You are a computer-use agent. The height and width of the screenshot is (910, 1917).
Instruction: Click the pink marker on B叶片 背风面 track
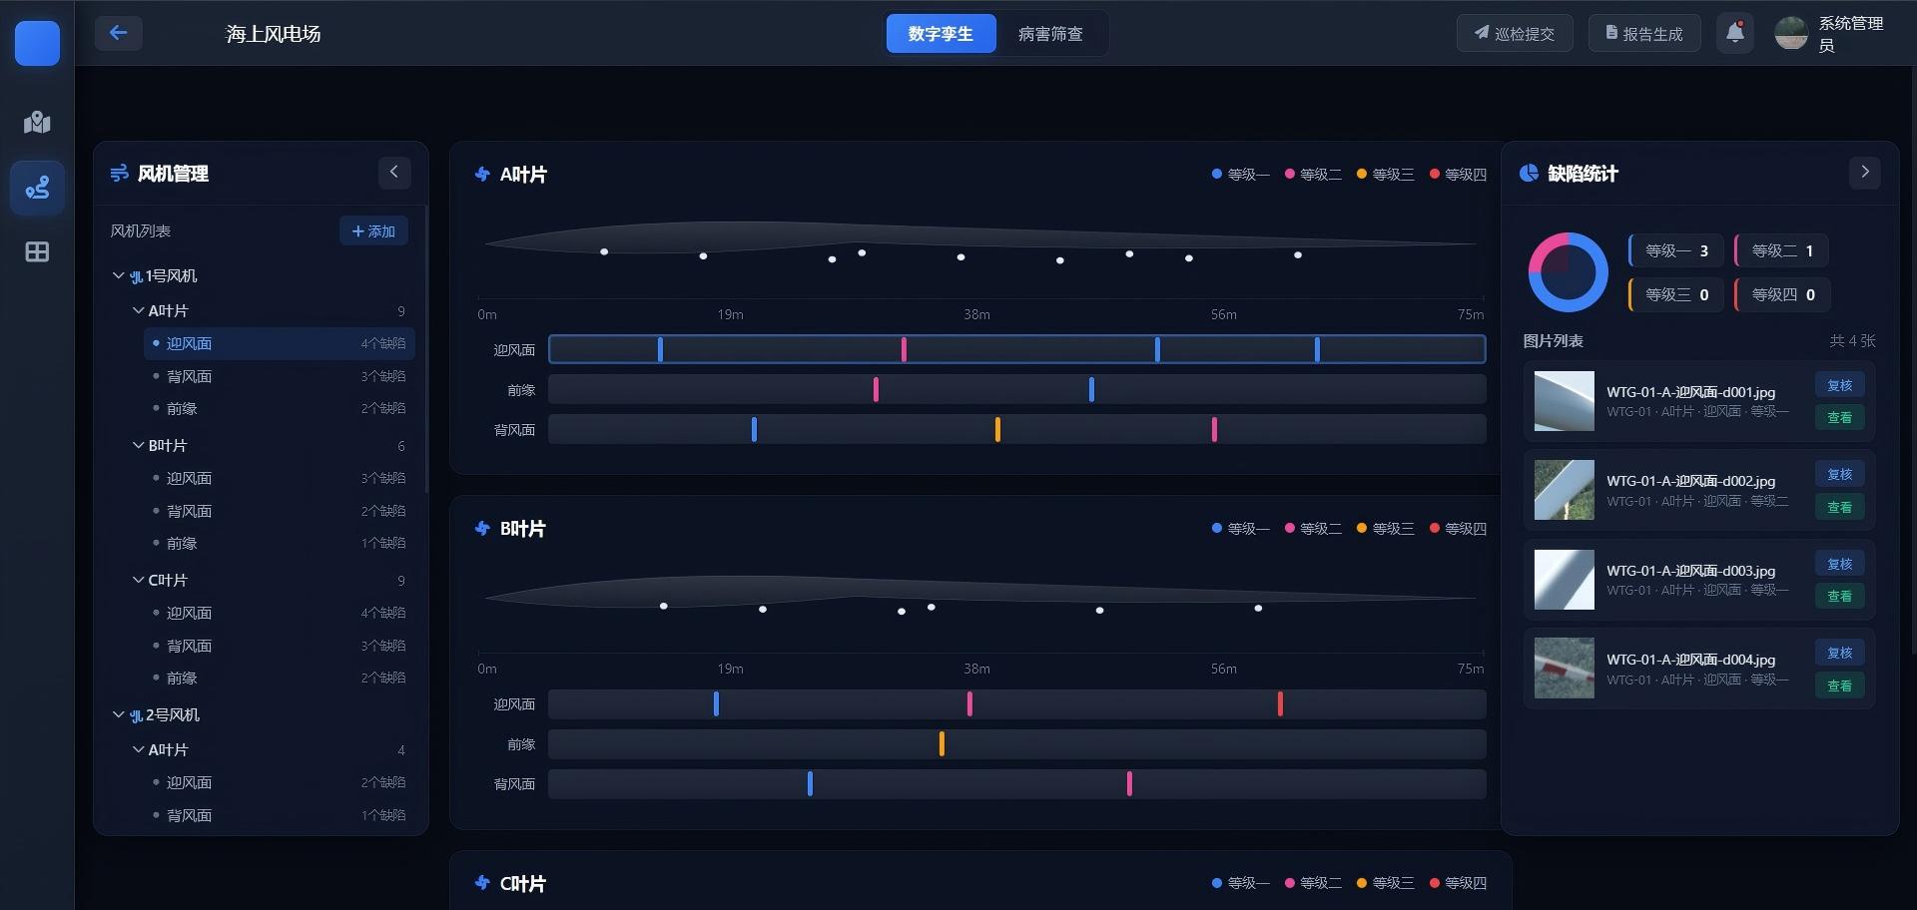tap(1129, 783)
